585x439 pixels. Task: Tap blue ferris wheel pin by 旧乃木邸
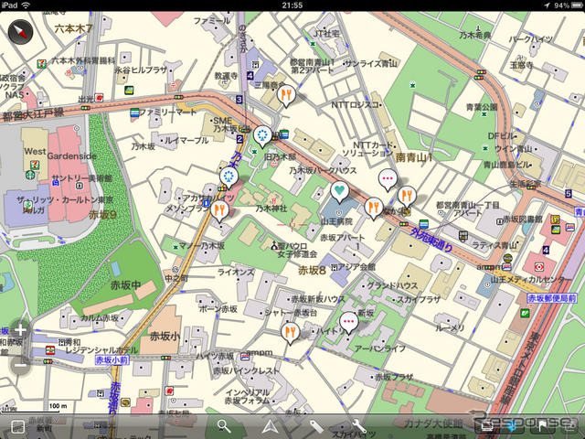[263, 137]
